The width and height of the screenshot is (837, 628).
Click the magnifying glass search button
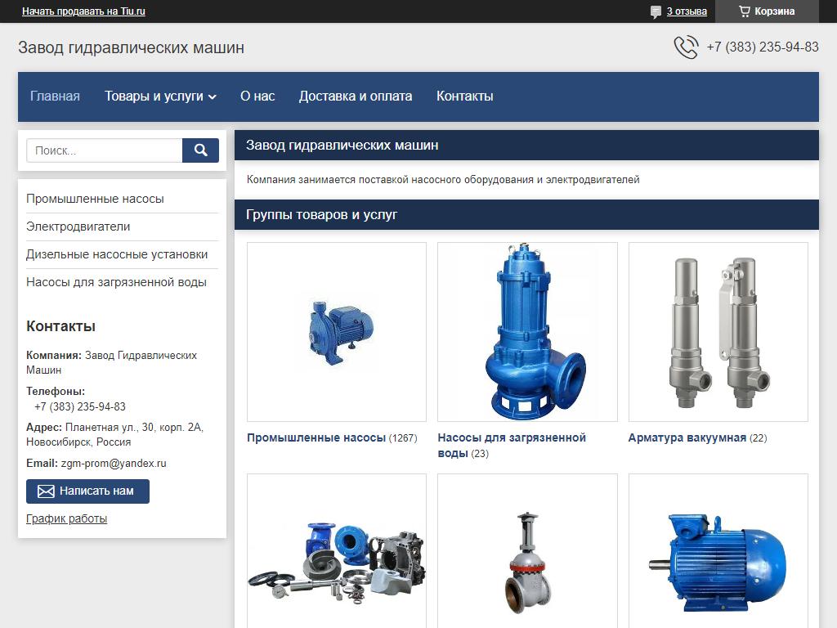[x=200, y=150]
